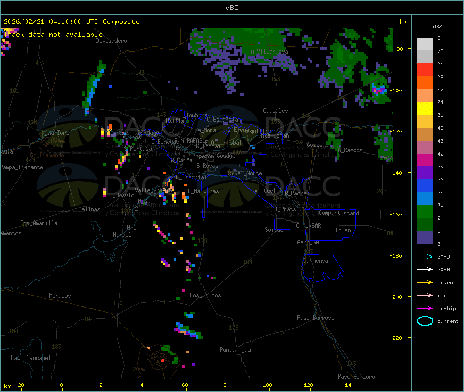Click the 'Lag.Llancanelo' map label
Screen dimensions: 464x392
[x=33, y=358]
